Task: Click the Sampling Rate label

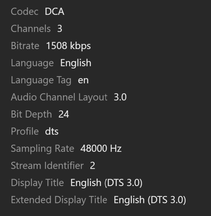Action: pyautogui.click(x=42, y=149)
